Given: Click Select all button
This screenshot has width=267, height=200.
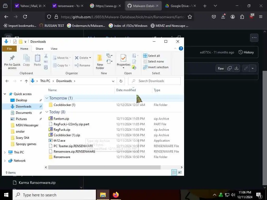Looking at the screenshot, I should click(151, 56).
